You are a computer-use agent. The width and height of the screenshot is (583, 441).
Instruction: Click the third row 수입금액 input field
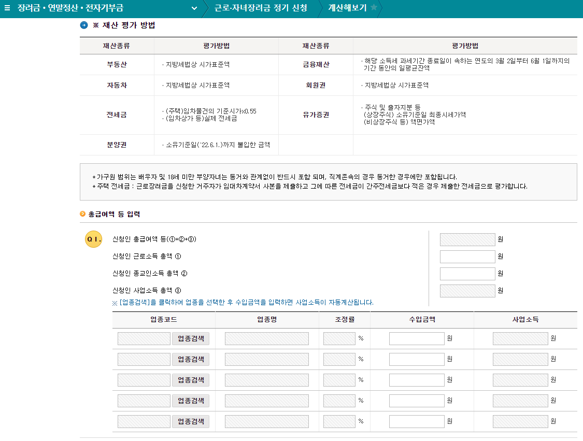[x=416, y=379]
